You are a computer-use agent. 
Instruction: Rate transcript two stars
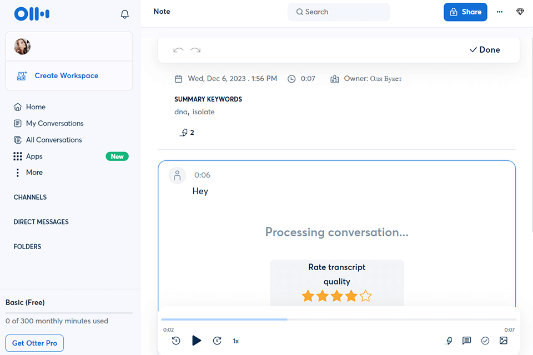pos(322,296)
